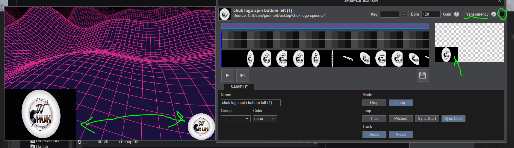Click the blue overview bar above the waveform
This screenshot has width=514, height=148.
pos(325,26)
